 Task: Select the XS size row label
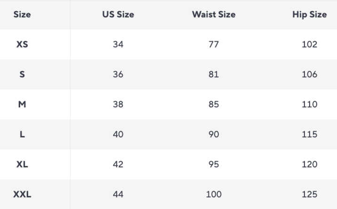coord(22,45)
